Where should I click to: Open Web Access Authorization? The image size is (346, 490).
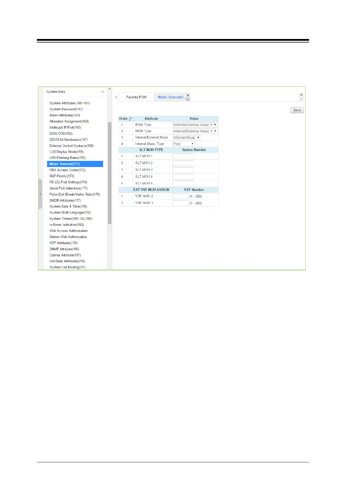[x=69, y=231]
